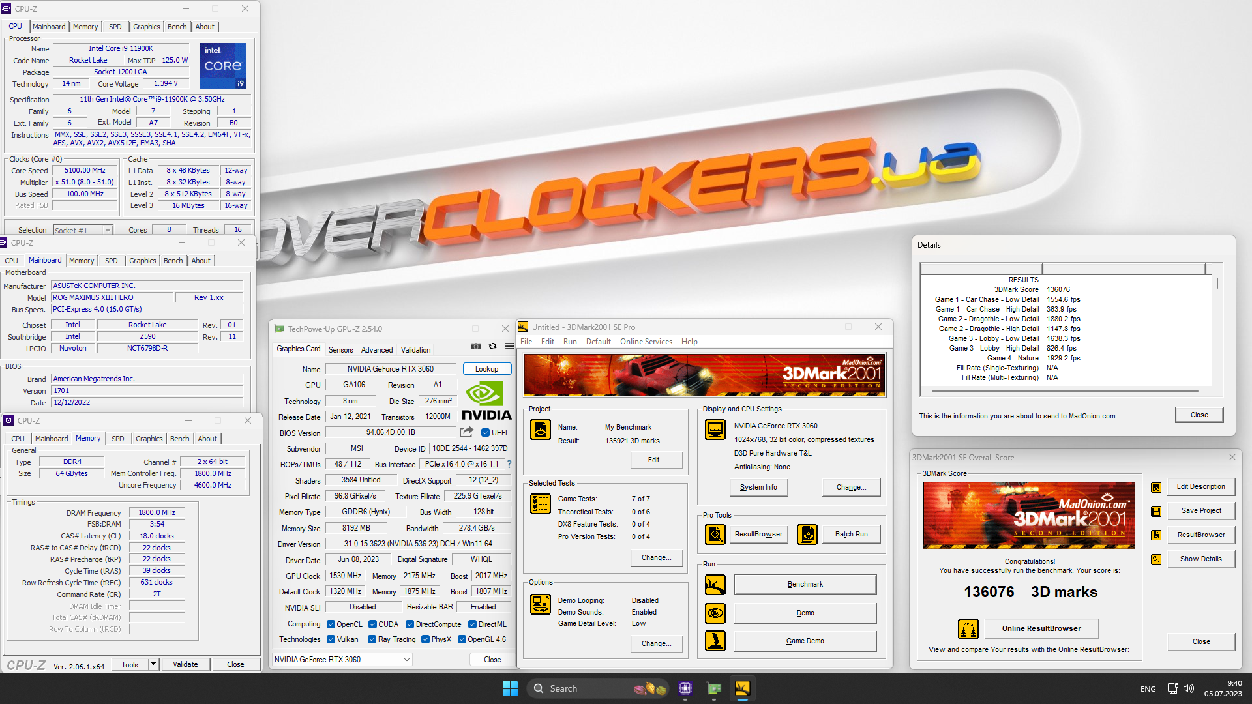This screenshot has height=704, width=1252.
Task: Open Run menu in 3DMark2001
Action: click(570, 342)
